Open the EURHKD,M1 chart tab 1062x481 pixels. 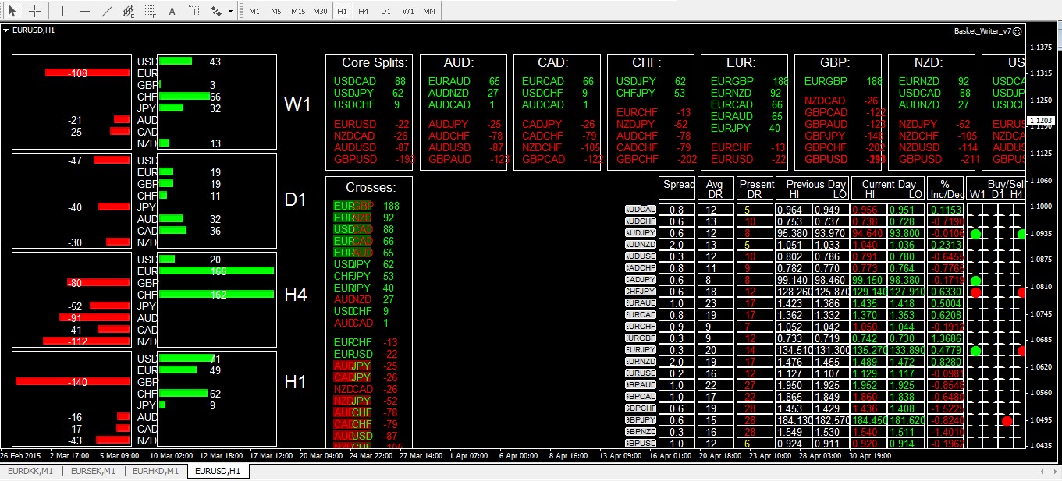[155, 471]
